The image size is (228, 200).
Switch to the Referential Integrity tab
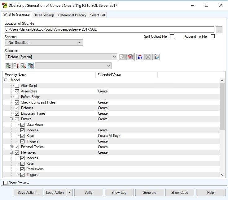point(72,15)
